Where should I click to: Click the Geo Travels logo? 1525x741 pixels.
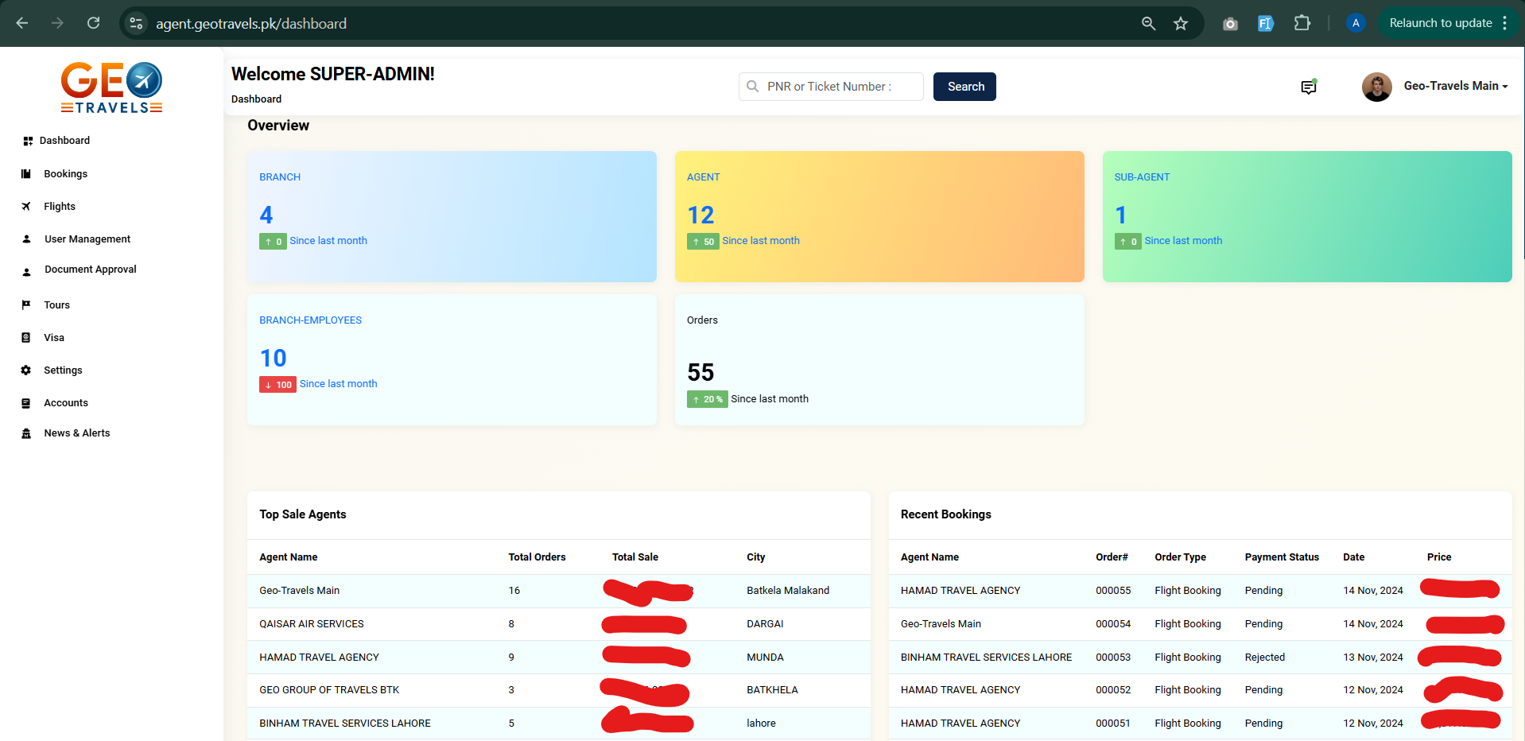[111, 87]
